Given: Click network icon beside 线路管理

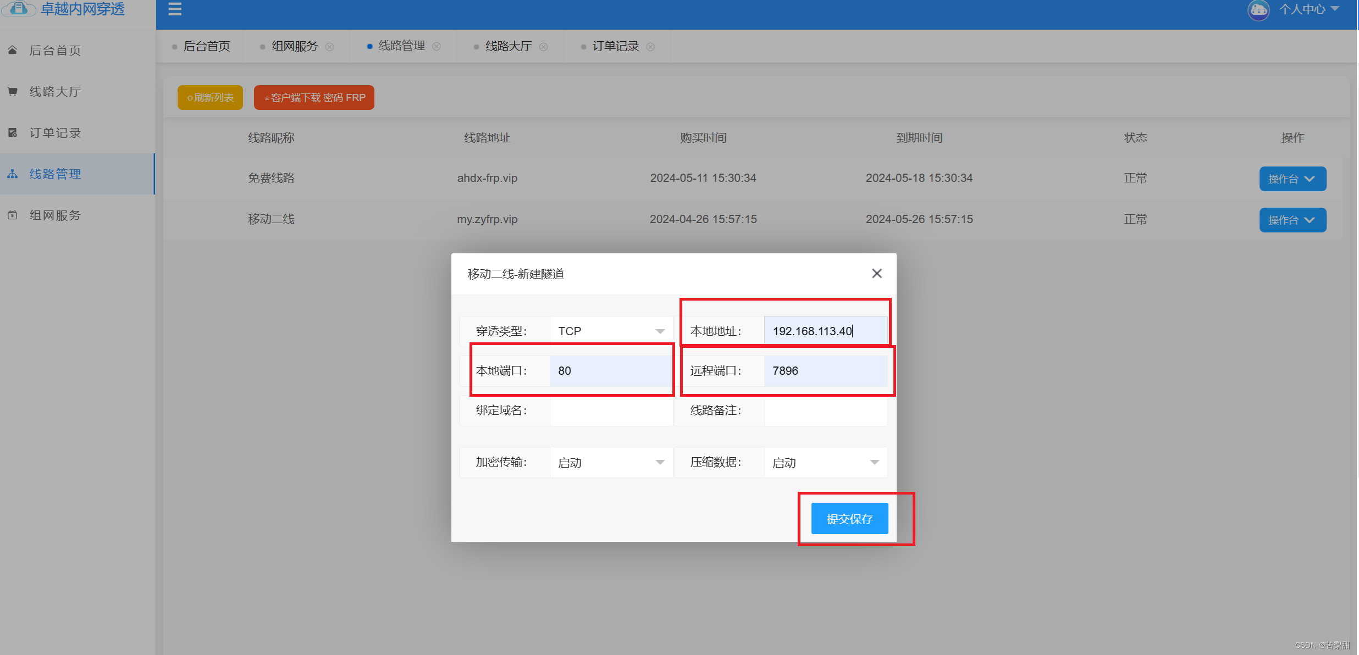Looking at the screenshot, I should (x=13, y=174).
